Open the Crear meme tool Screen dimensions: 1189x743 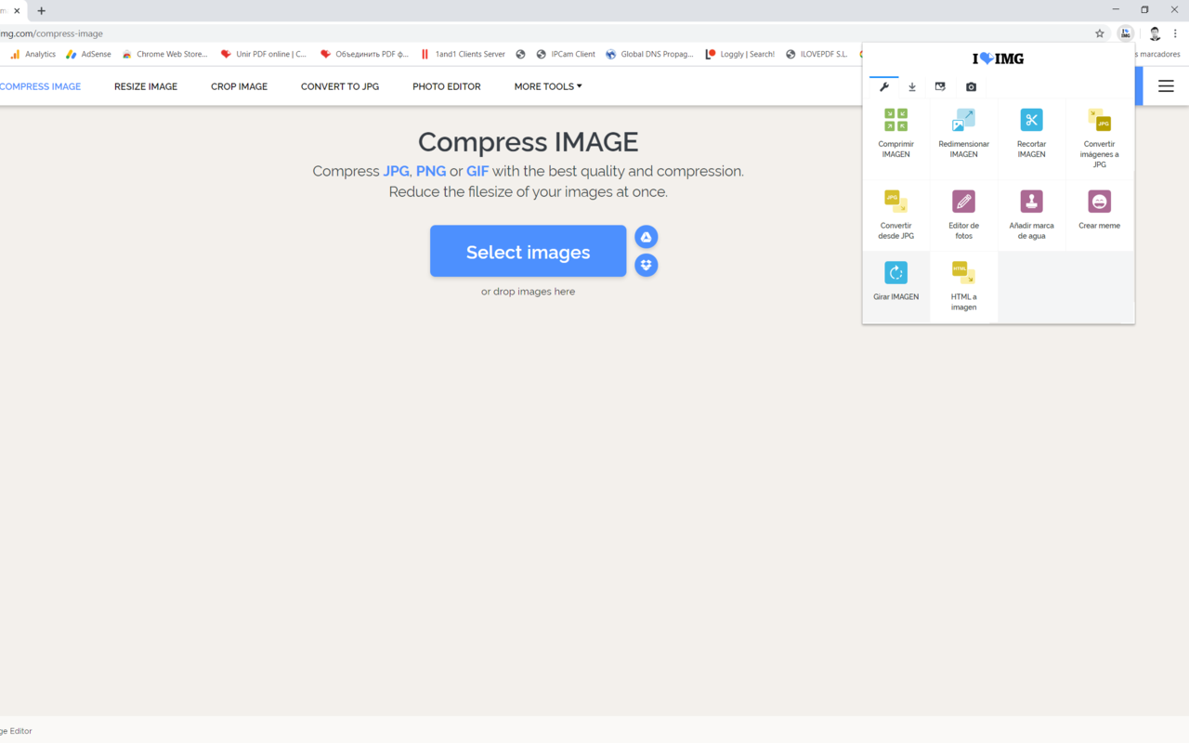point(1099,214)
